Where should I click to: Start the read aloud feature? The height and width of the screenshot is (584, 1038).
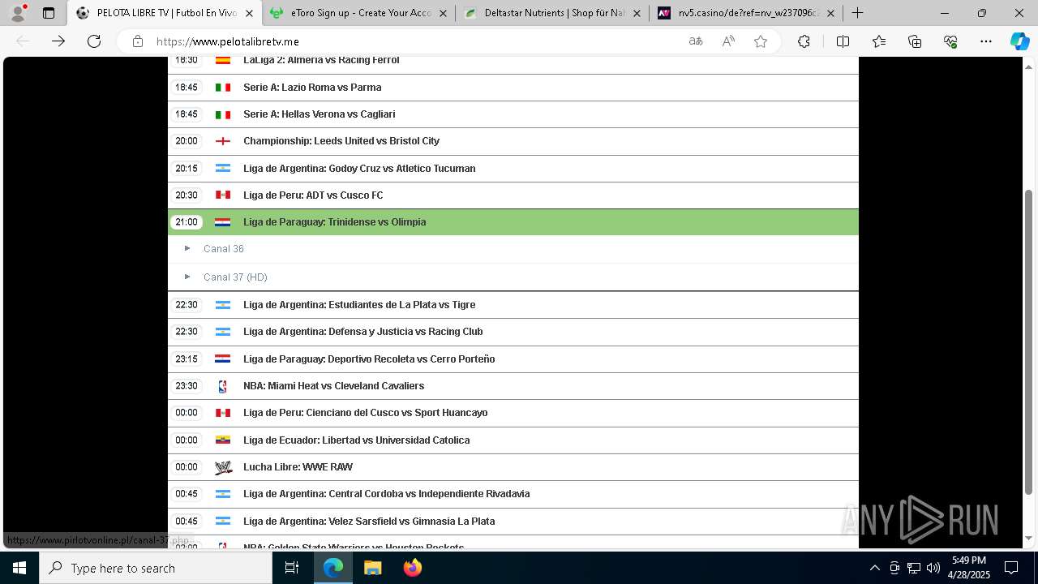click(728, 41)
